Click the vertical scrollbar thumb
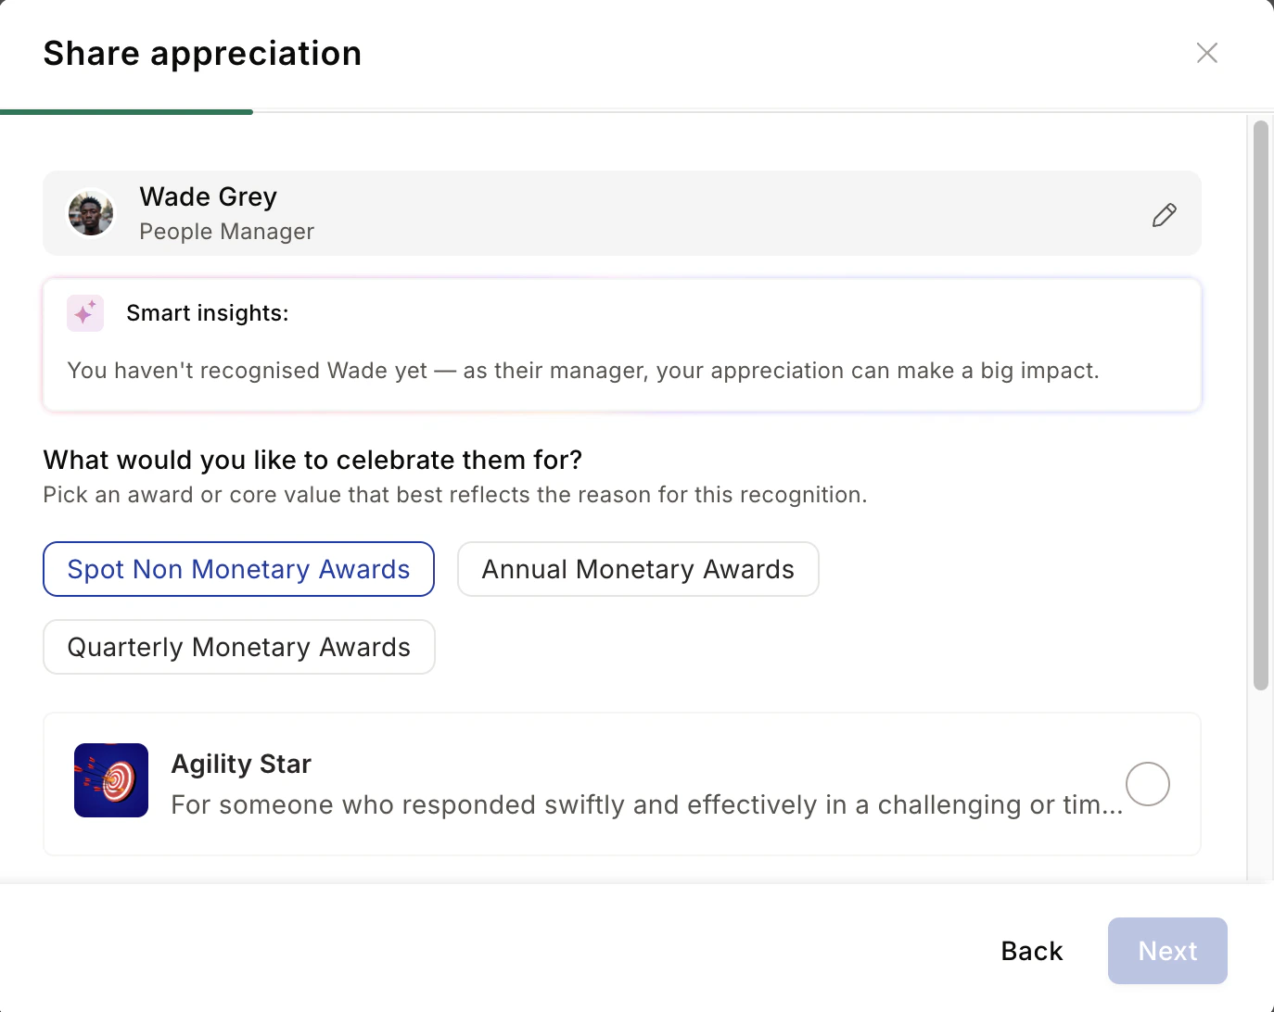The image size is (1274, 1012). coord(1260,406)
